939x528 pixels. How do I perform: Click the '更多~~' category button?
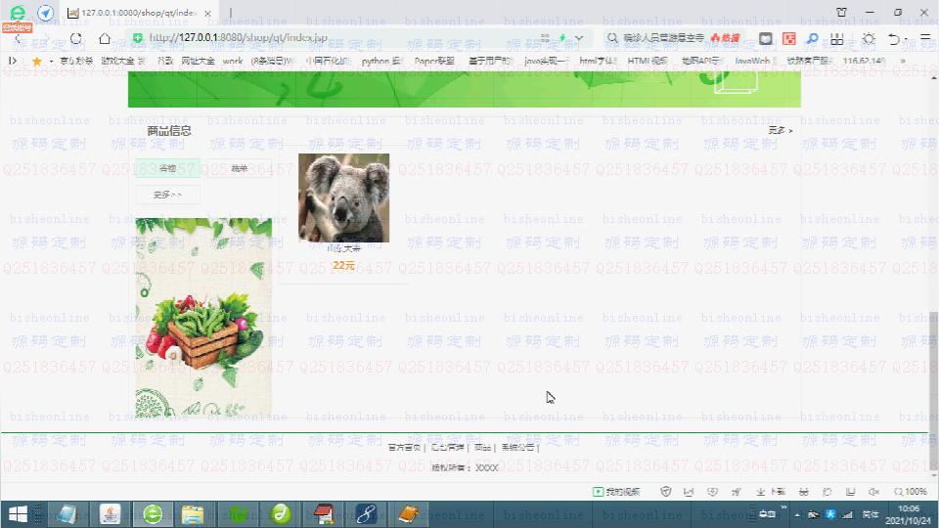click(x=167, y=195)
